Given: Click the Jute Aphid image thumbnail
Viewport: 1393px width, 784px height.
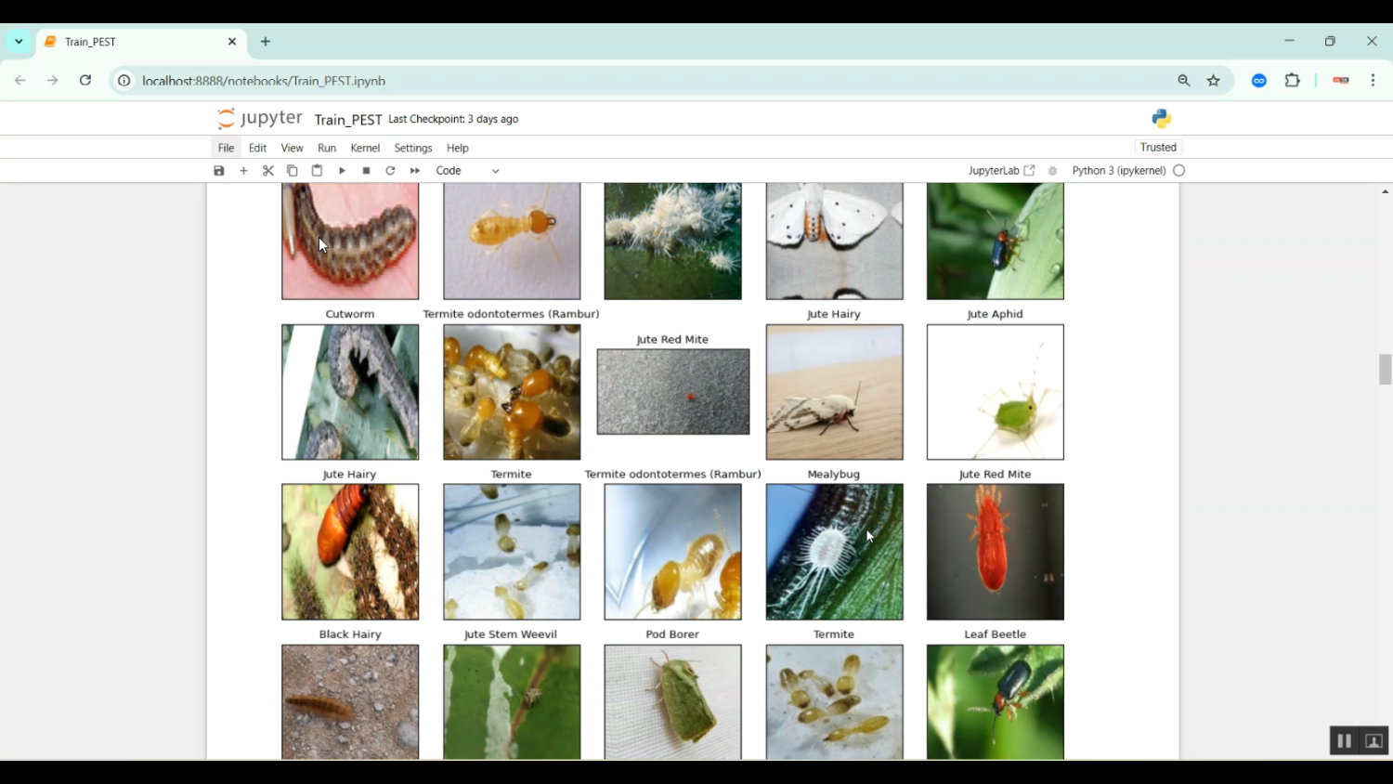Looking at the screenshot, I should tap(994, 241).
